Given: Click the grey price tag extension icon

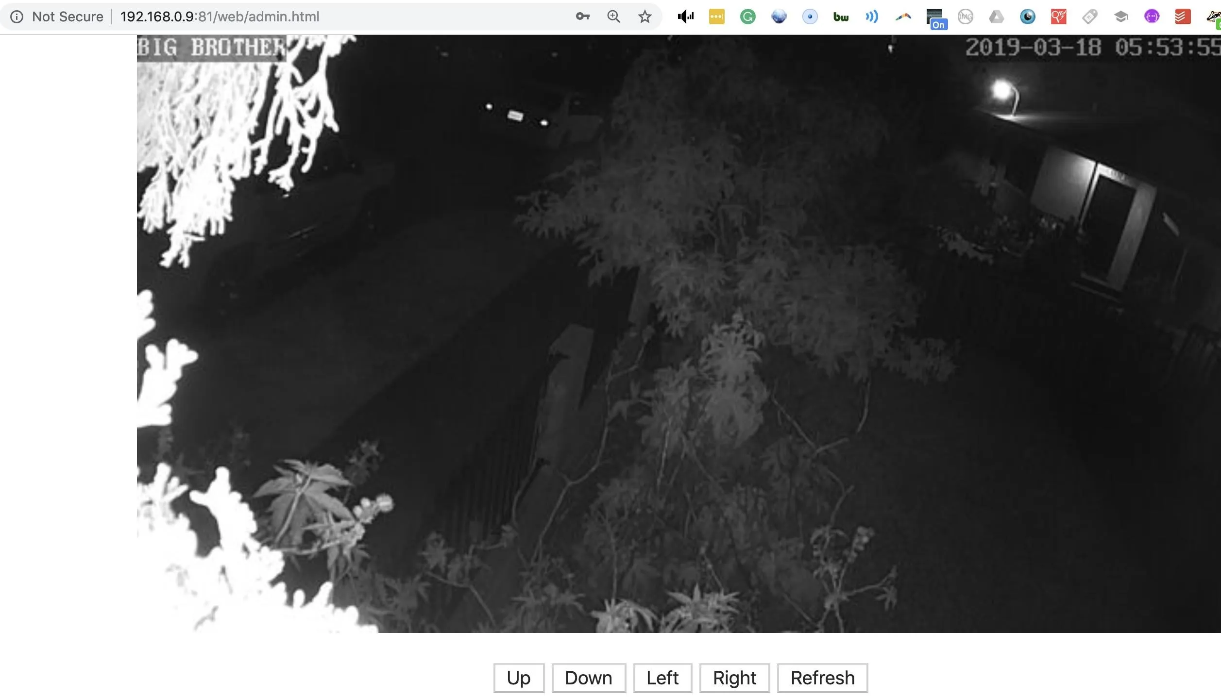Looking at the screenshot, I should pyautogui.click(x=1090, y=17).
